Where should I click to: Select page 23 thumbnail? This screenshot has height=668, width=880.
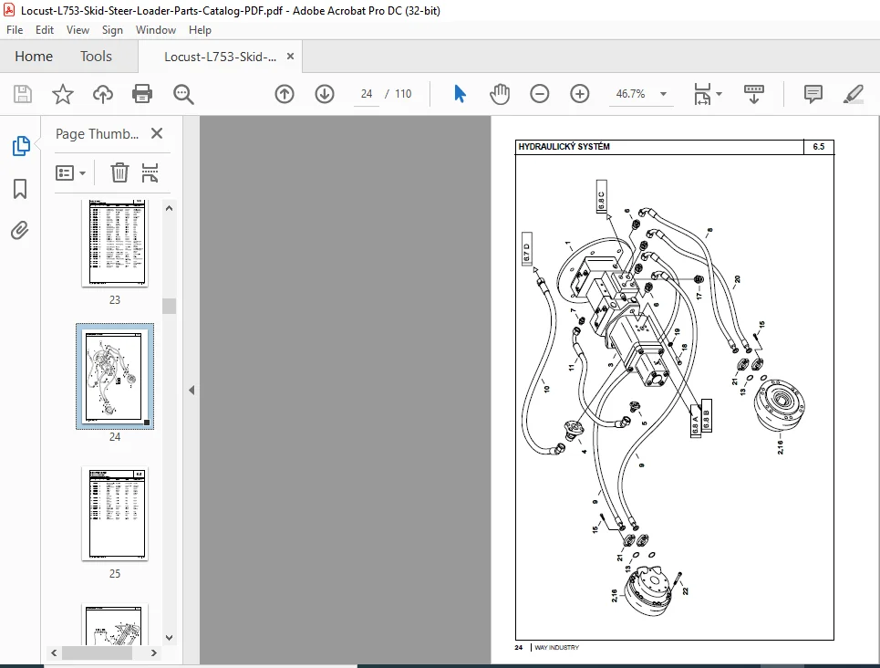115,244
